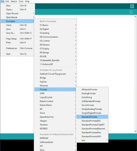Expand Temboo library examples
Screen dimensions: 137x151
coord(55,125)
